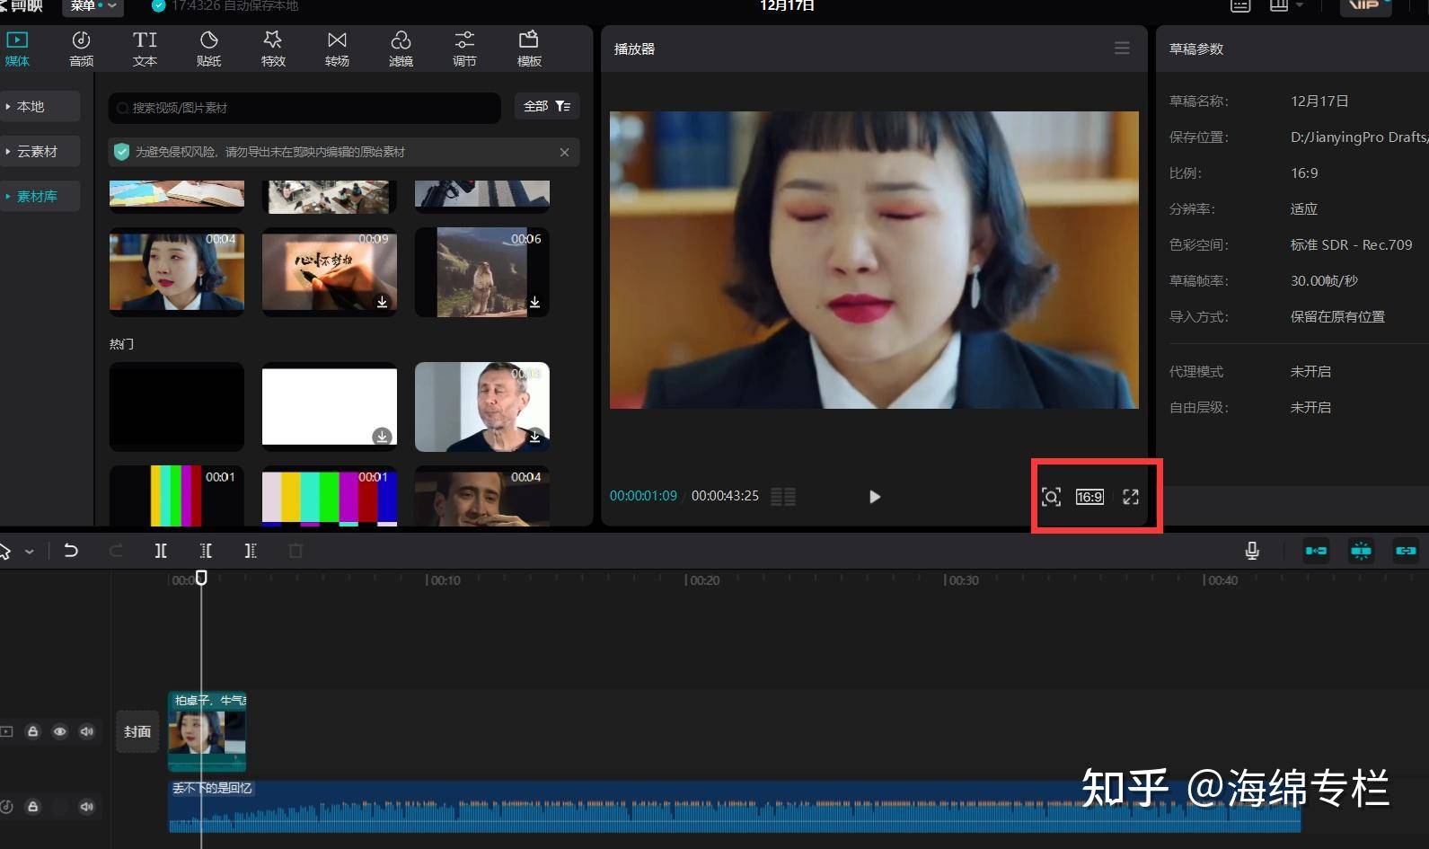Switch to the Text (文本) tab
1429x849 pixels.
(x=145, y=49)
